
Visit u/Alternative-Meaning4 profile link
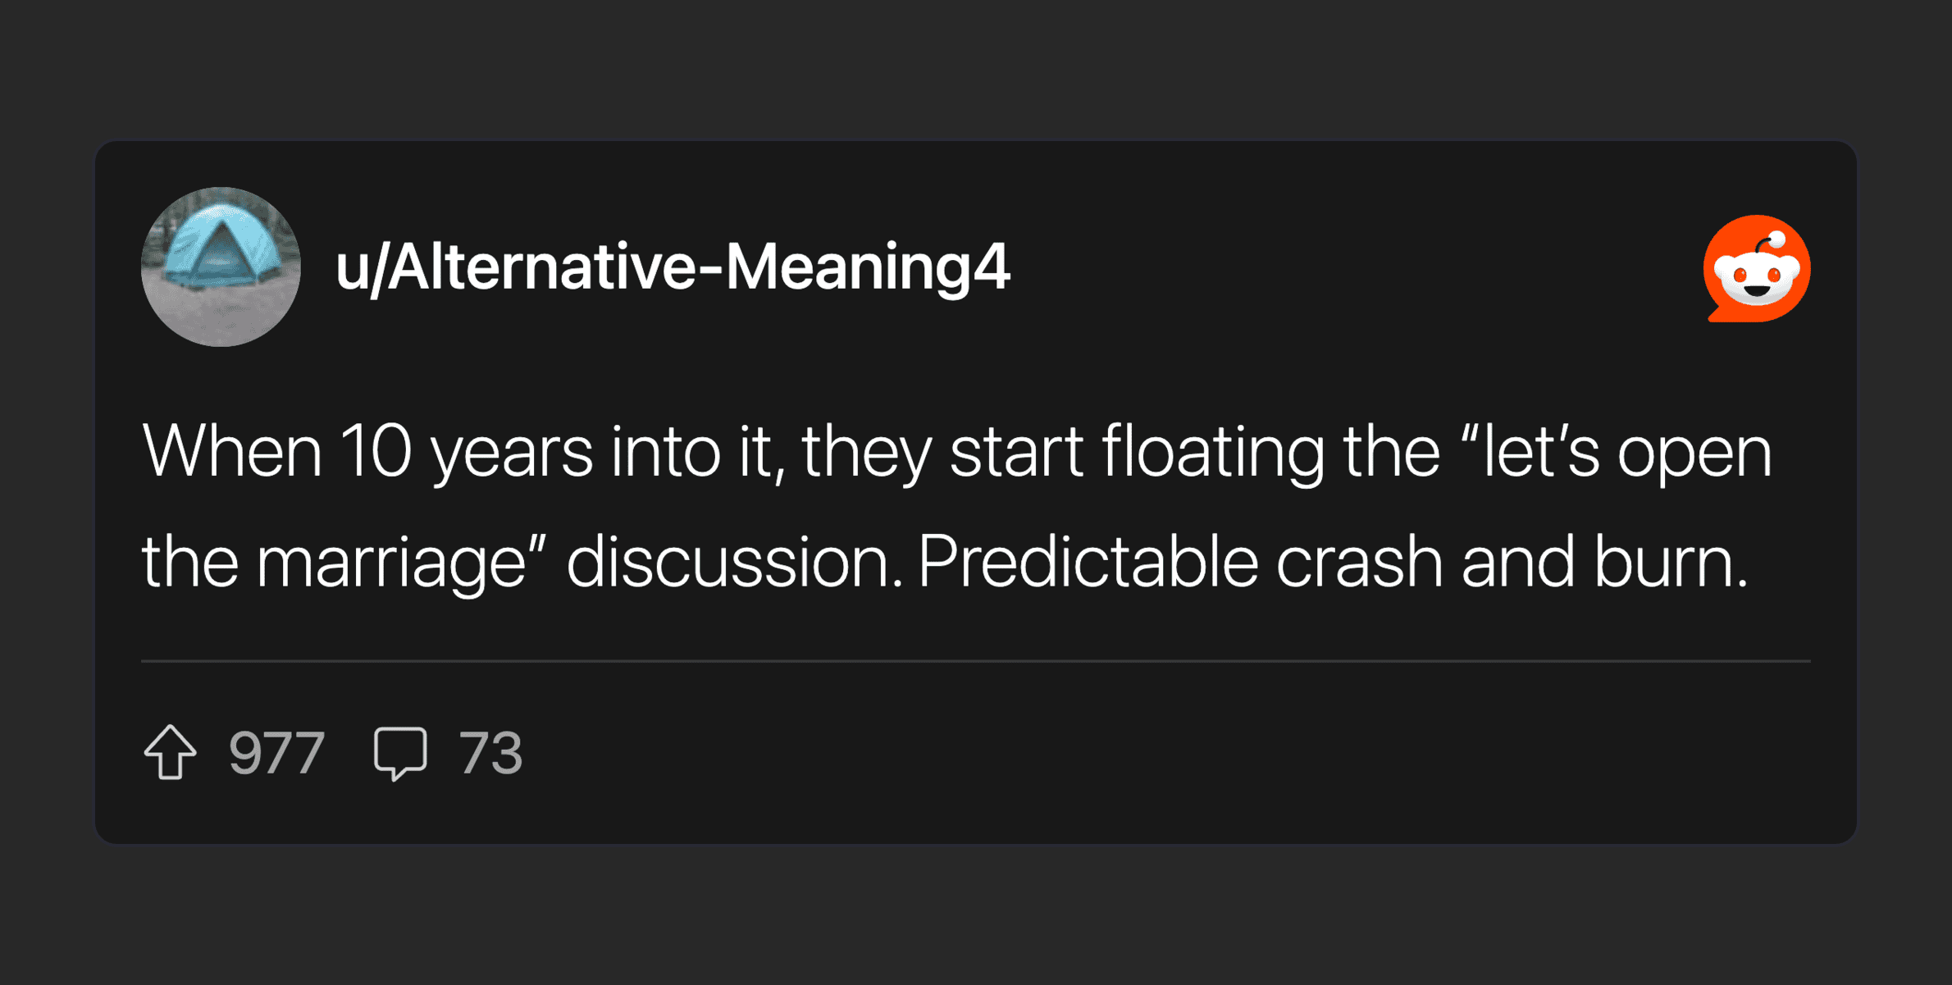coord(673,267)
